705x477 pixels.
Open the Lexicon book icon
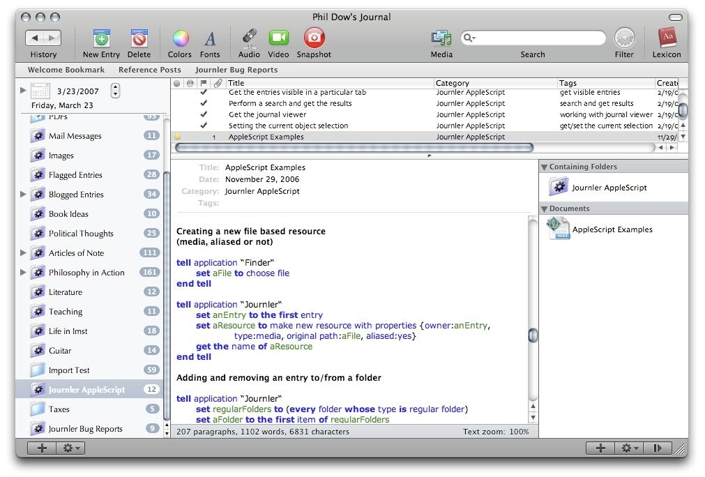tap(667, 38)
